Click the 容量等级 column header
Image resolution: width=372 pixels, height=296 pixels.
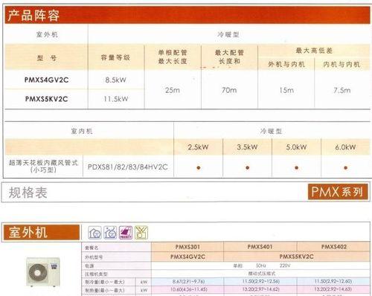point(115,57)
